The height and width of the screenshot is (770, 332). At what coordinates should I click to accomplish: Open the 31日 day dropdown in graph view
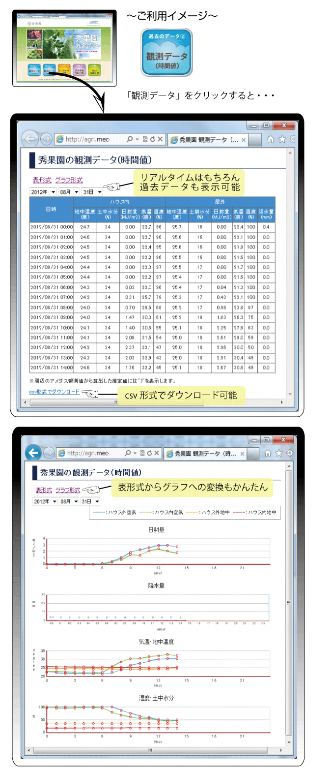pos(91,501)
